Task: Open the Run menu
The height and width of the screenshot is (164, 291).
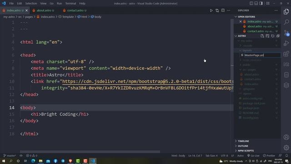Action: pos(60,3)
